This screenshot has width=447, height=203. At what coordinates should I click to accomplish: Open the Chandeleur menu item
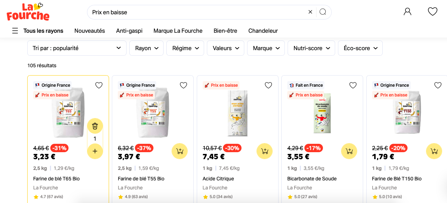pos(263,31)
